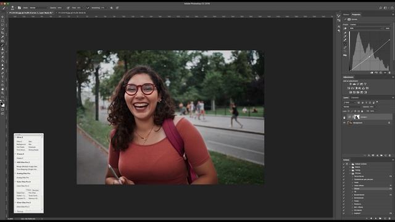
Task: Select the Pen tool
Action: pyautogui.click(x=2, y=73)
